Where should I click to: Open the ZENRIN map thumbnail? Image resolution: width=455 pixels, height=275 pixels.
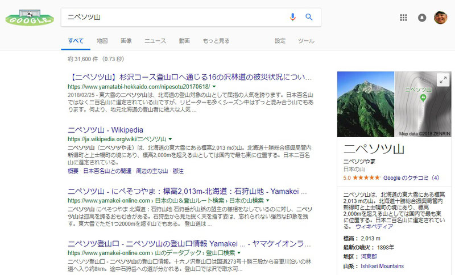tap(423, 104)
